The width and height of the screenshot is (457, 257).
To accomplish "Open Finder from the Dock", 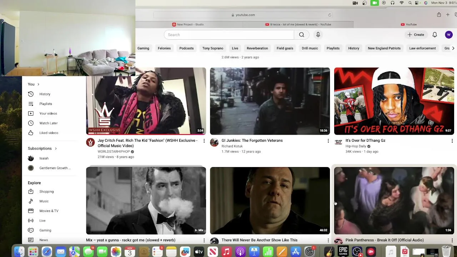I will [19, 252].
